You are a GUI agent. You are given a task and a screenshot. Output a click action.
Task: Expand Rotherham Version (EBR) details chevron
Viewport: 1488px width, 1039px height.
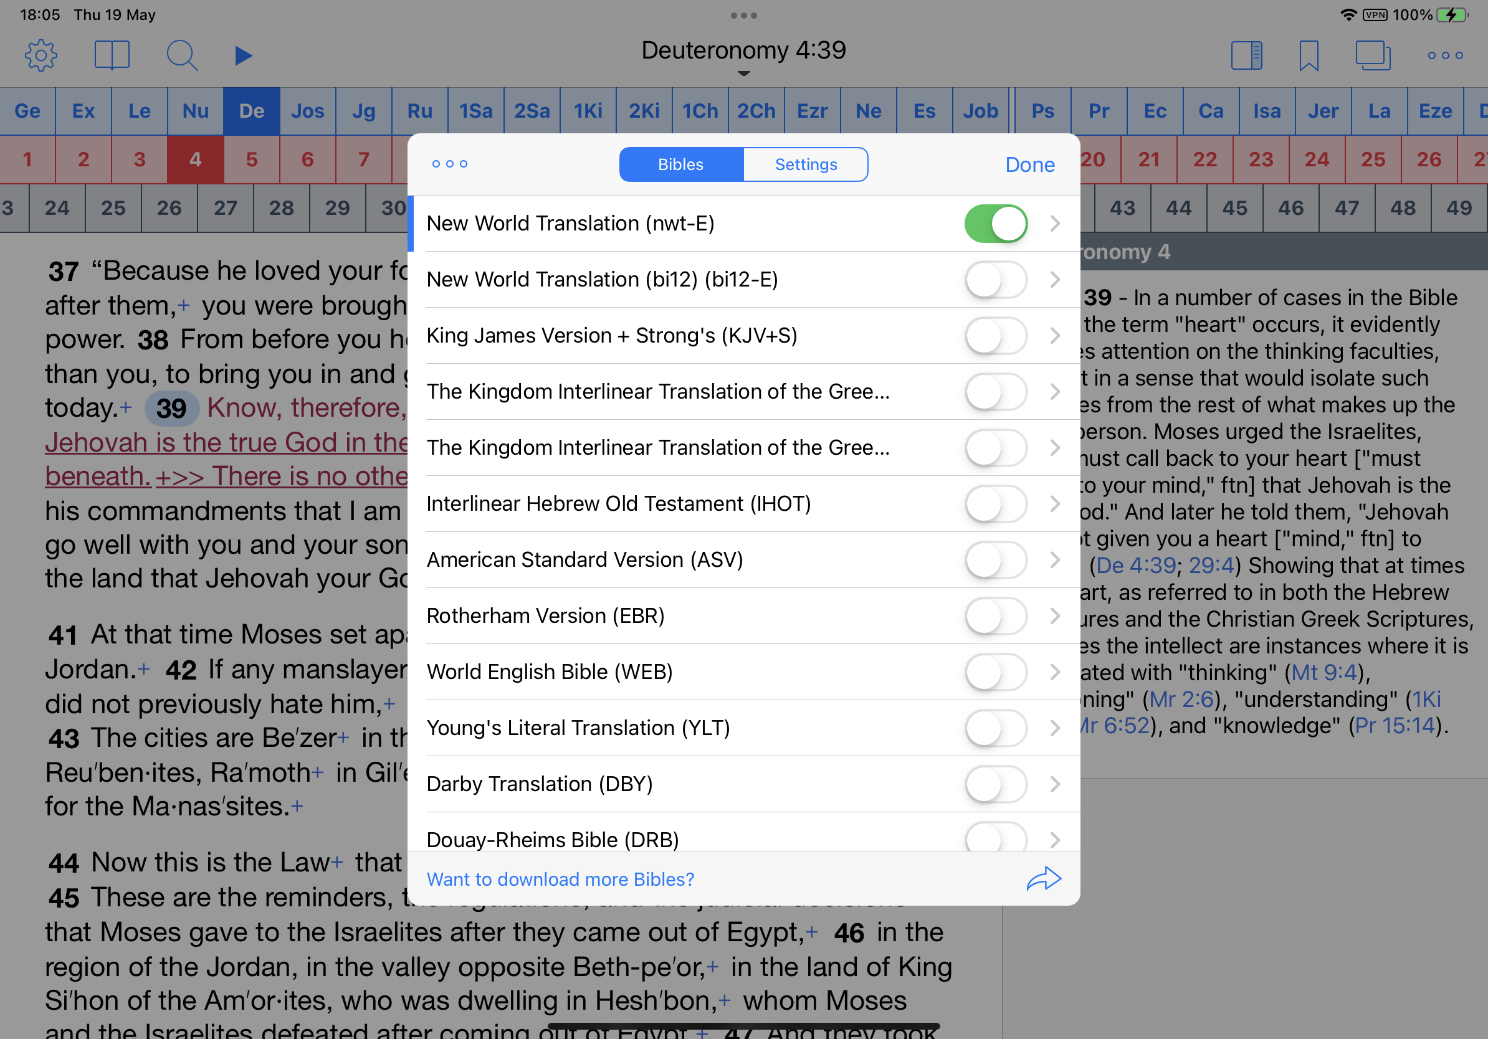tap(1054, 615)
